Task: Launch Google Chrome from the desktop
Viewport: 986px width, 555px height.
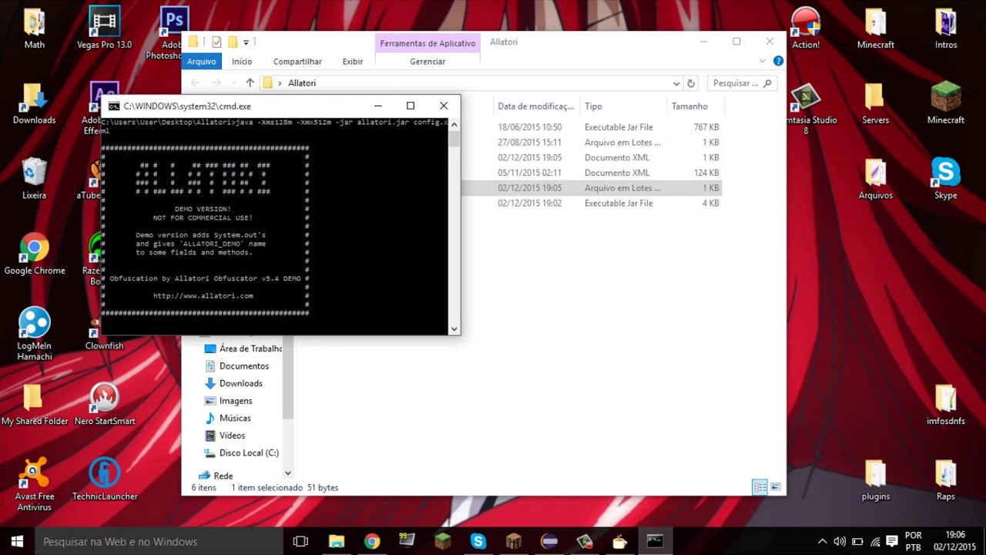Action: tap(34, 254)
